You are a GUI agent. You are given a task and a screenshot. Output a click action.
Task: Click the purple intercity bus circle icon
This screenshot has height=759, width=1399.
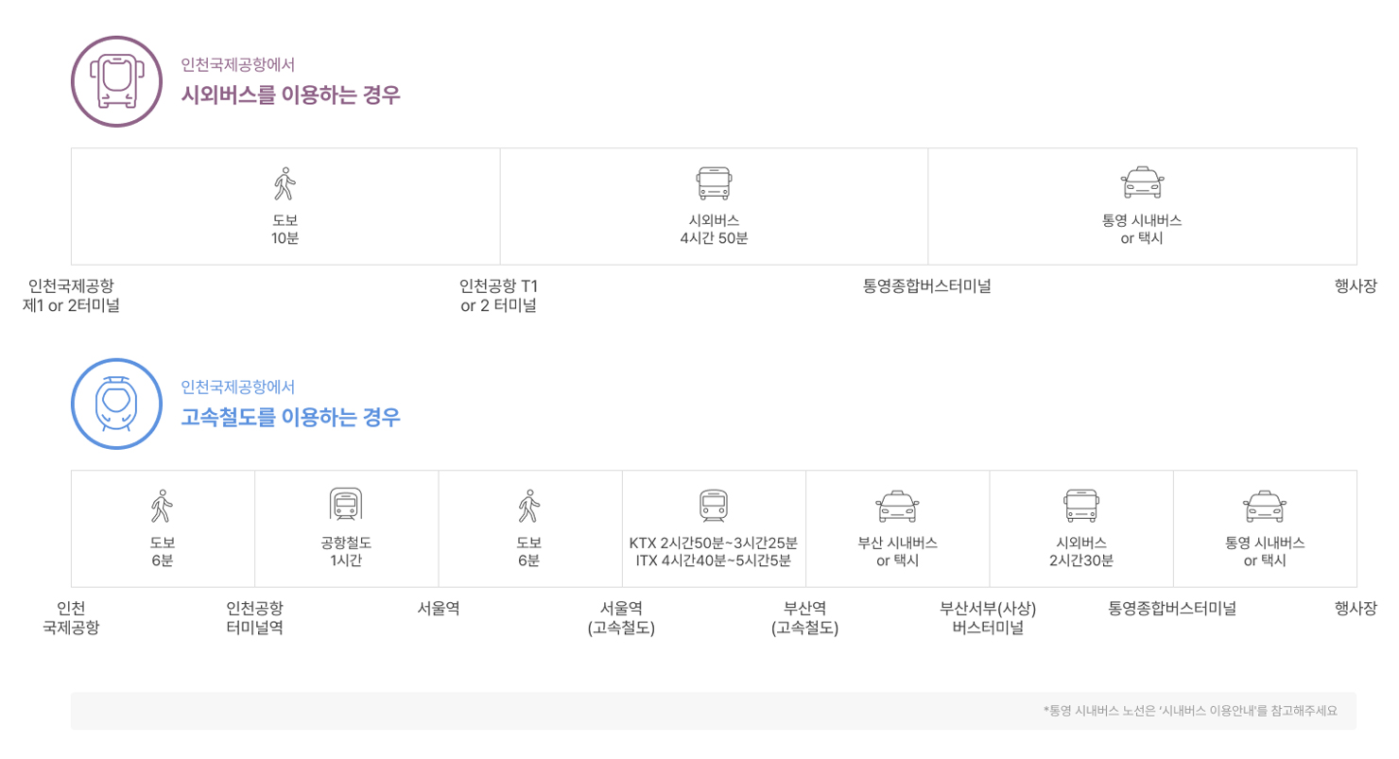point(117,81)
